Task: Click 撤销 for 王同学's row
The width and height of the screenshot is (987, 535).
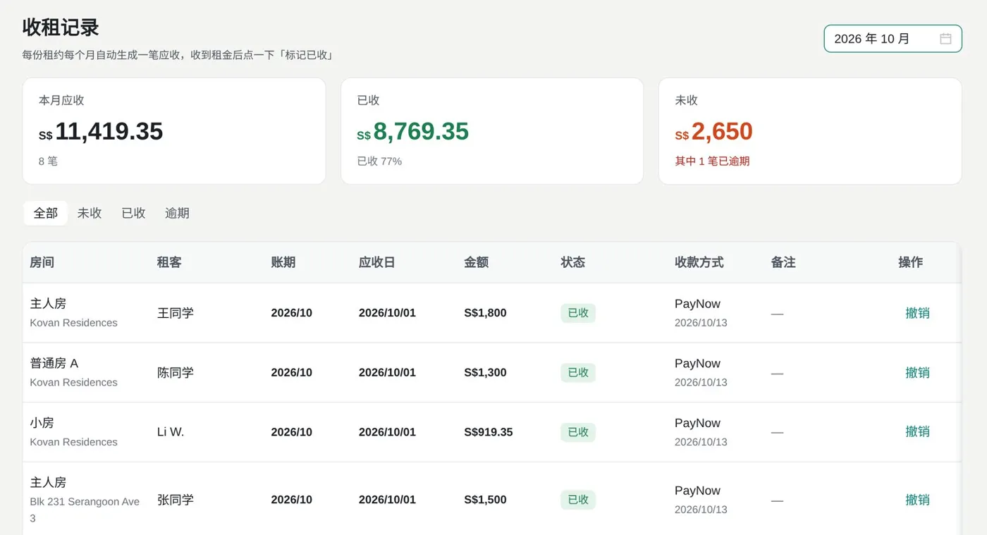Action: coord(917,313)
